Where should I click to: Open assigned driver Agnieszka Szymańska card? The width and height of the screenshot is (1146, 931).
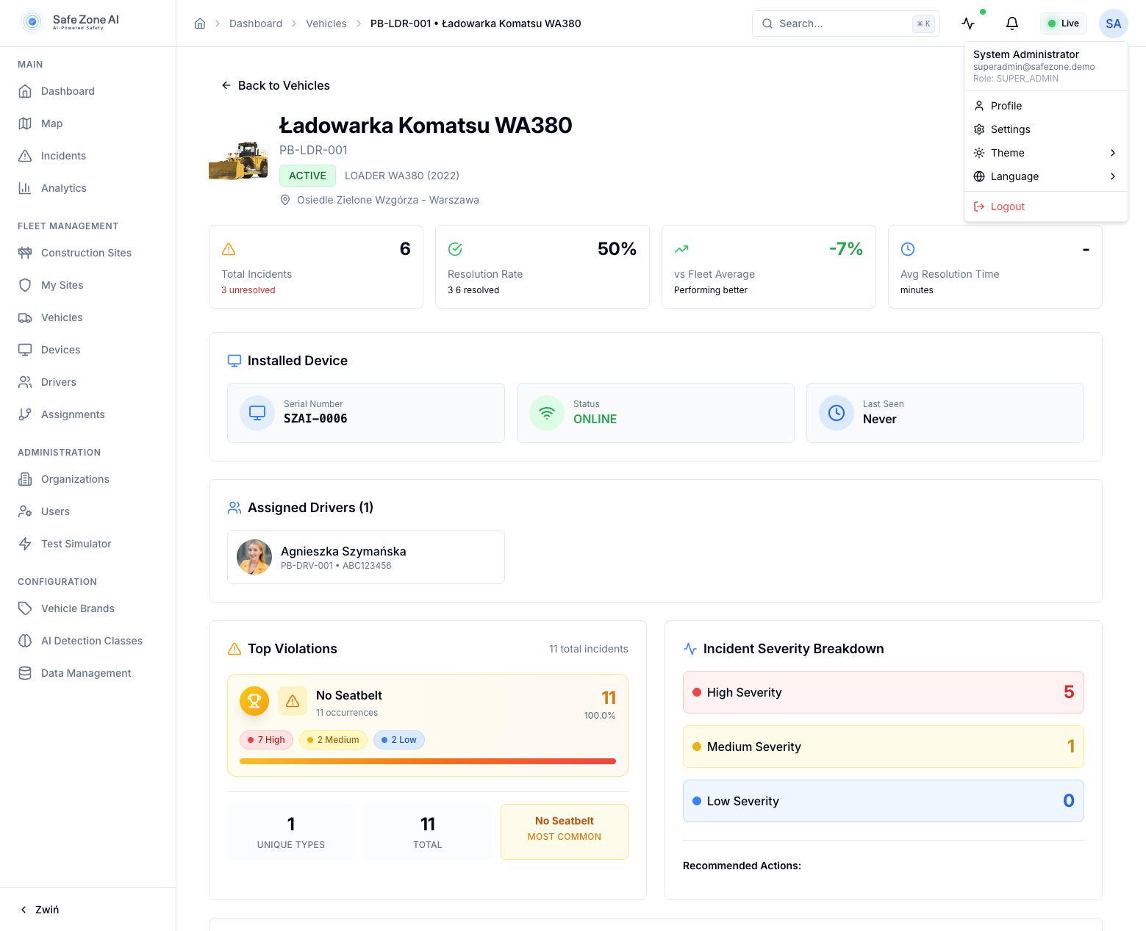(x=365, y=557)
